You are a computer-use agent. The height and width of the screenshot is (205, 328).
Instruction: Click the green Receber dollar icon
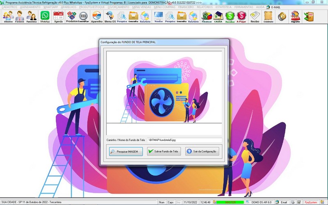[x=230, y=17]
